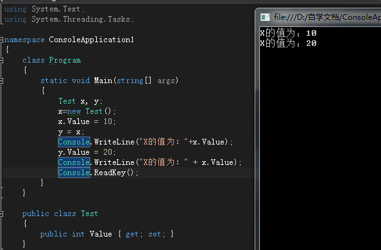Place cursor on 'using System.Text;' line
The image size is (381, 250).
pyautogui.click(x=44, y=9)
